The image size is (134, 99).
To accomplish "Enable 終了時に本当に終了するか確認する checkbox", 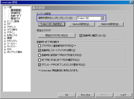I will click(x=39, y=60).
